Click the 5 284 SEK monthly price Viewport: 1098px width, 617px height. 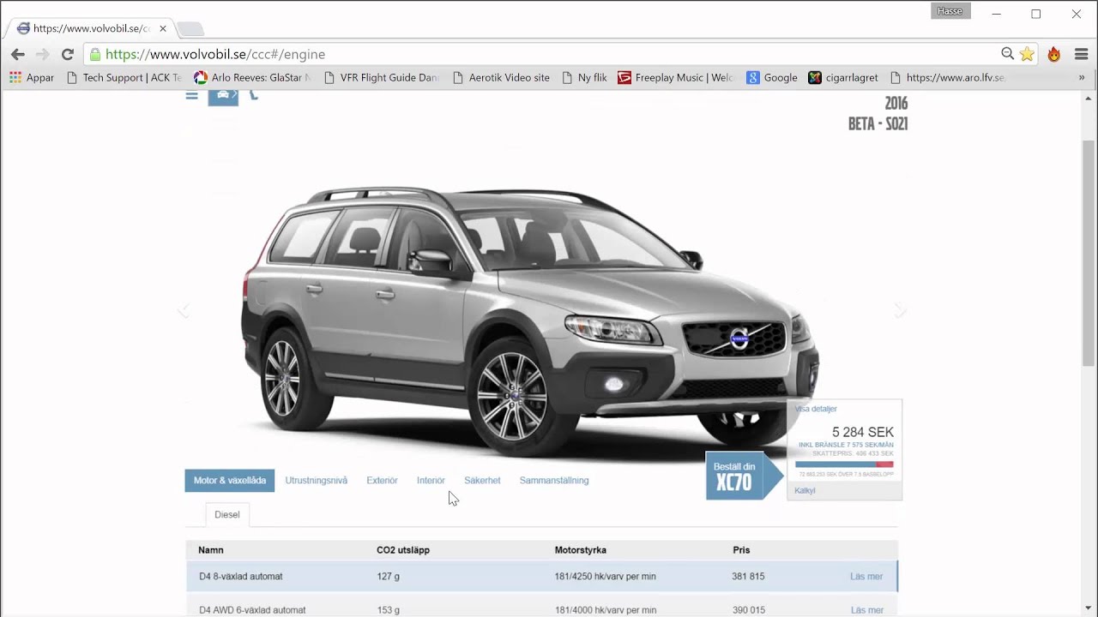[863, 433]
